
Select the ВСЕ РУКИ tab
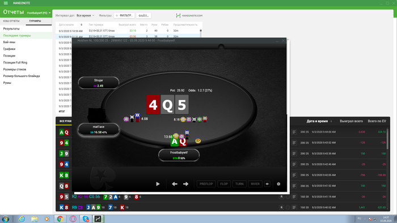[x=65, y=121]
